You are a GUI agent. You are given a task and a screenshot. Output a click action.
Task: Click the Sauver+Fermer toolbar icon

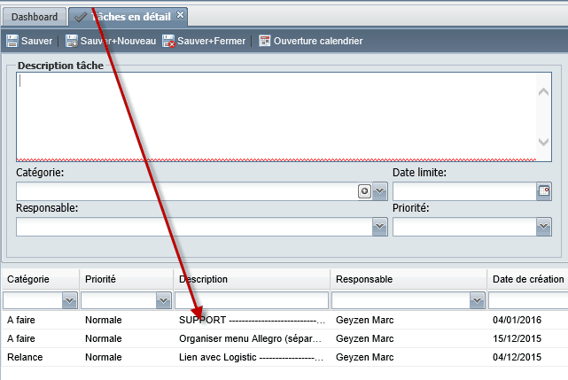(168, 41)
